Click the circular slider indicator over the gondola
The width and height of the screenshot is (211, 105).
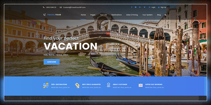point(105,73)
